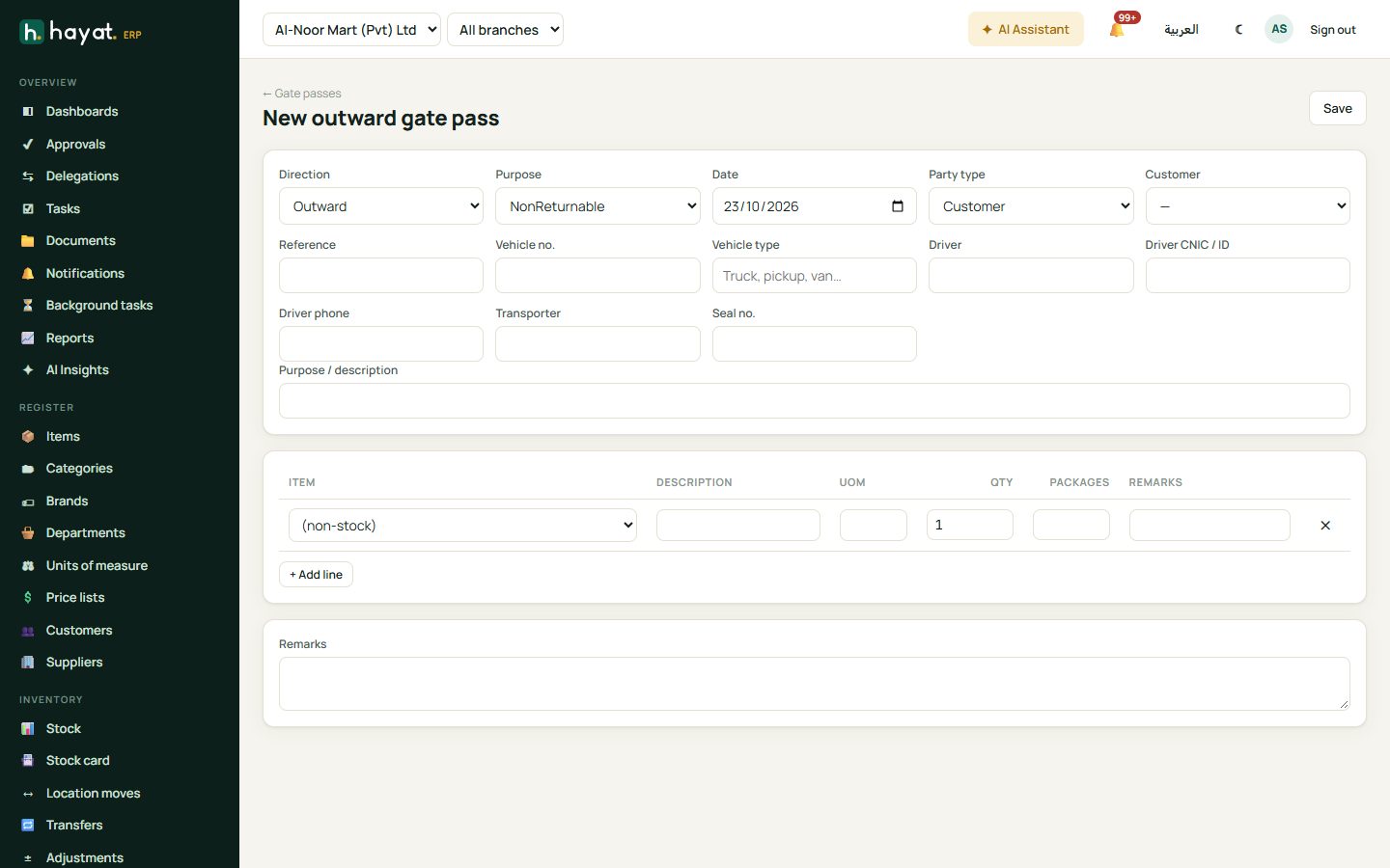Click the Vehicle type input

point(814,276)
